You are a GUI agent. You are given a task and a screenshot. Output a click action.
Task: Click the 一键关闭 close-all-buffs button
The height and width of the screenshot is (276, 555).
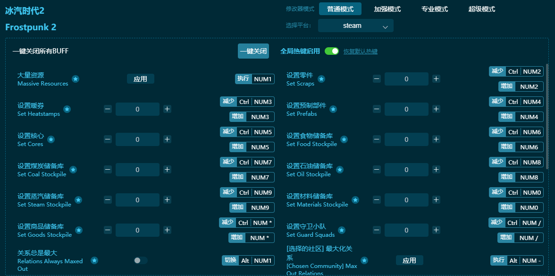(x=253, y=51)
